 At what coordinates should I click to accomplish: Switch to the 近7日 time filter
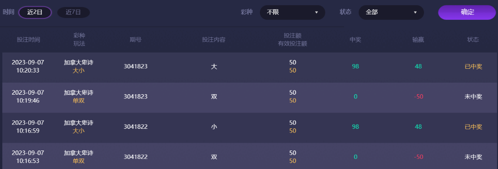(74, 12)
